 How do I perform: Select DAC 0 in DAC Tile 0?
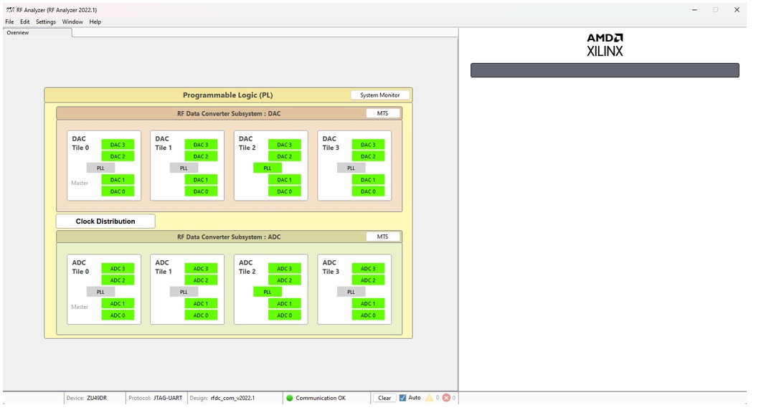(x=118, y=191)
